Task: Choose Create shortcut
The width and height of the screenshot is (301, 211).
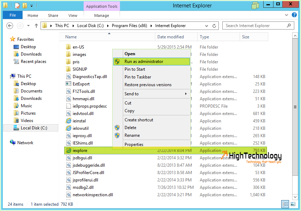Action: (151, 120)
